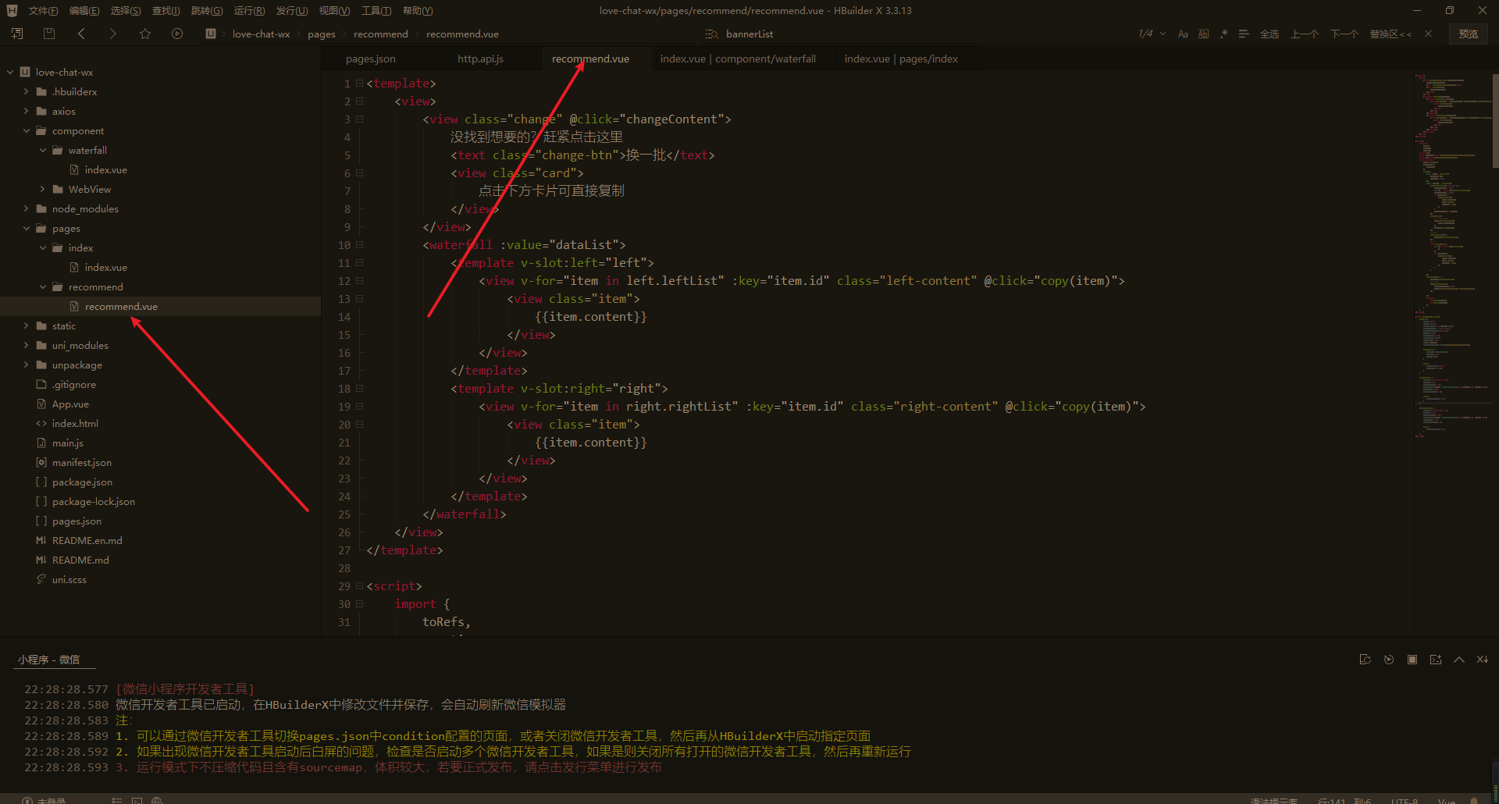Expand the node_modules folder
Screen dimensions: 1499x804
point(26,208)
